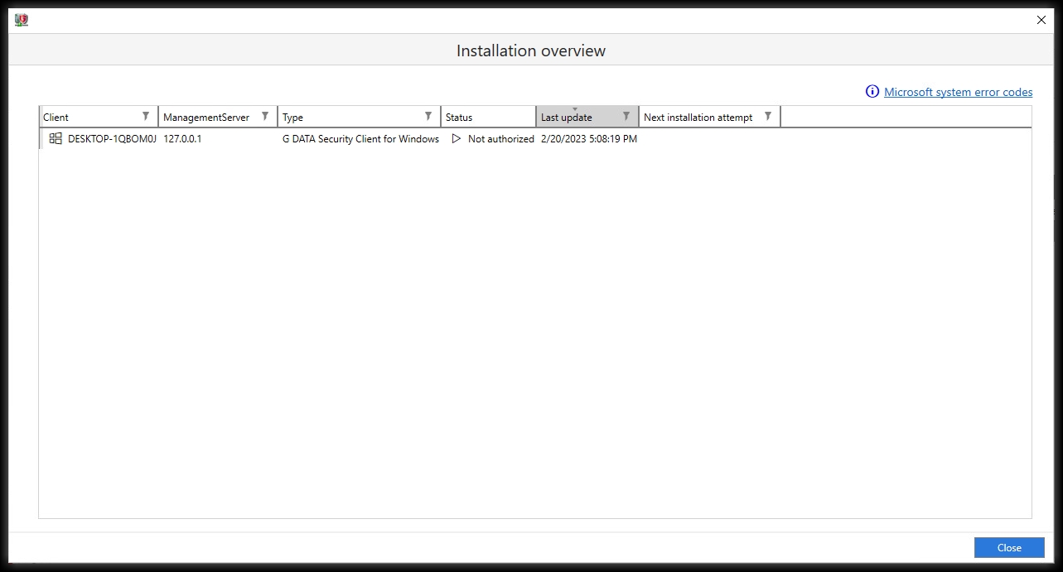Click the Last update header sort arrow
The width and height of the screenshot is (1063, 572).
click(x=575, y=109)
